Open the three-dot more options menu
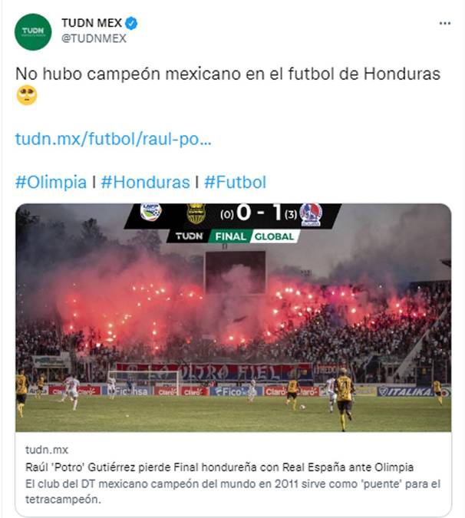 444,23
